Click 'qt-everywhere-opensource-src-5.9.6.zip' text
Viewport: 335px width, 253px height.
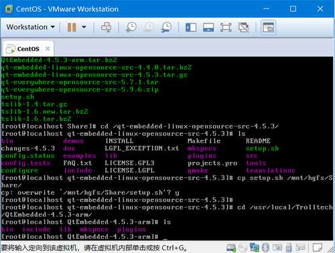click(80, 90)
